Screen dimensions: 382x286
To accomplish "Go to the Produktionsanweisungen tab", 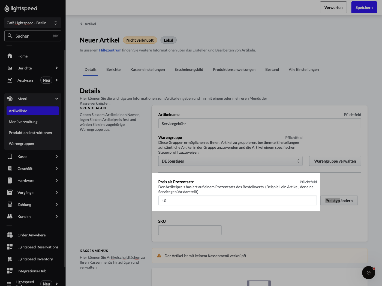I will point(234,69).
